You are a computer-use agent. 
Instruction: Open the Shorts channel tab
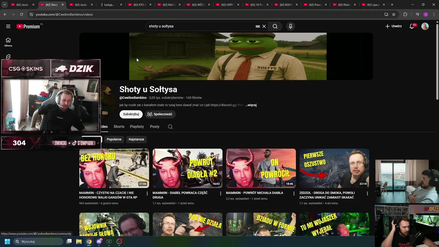119,127
